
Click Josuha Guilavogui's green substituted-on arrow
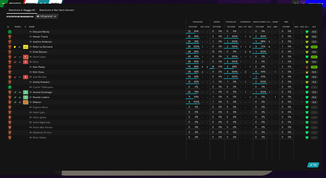pyautogui.click(x=25, y=92)
